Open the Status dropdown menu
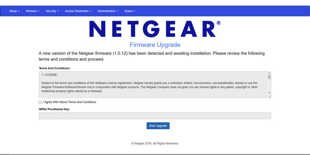Screen dimensions: 310x155 point(130,11)
